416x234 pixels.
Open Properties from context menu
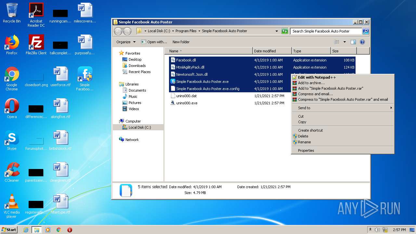point(343,150)
